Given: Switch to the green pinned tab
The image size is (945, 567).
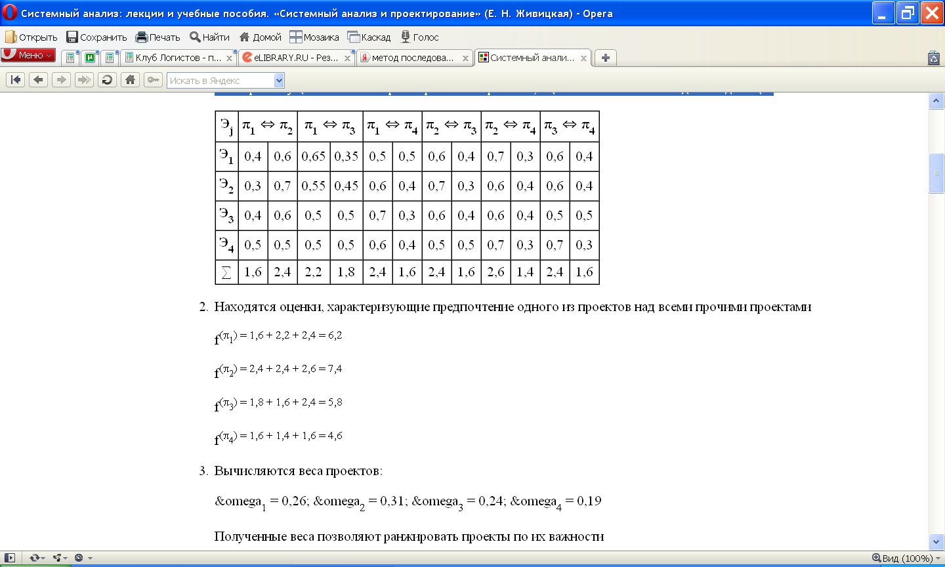Looking at the screenshot, I should 90,58.
